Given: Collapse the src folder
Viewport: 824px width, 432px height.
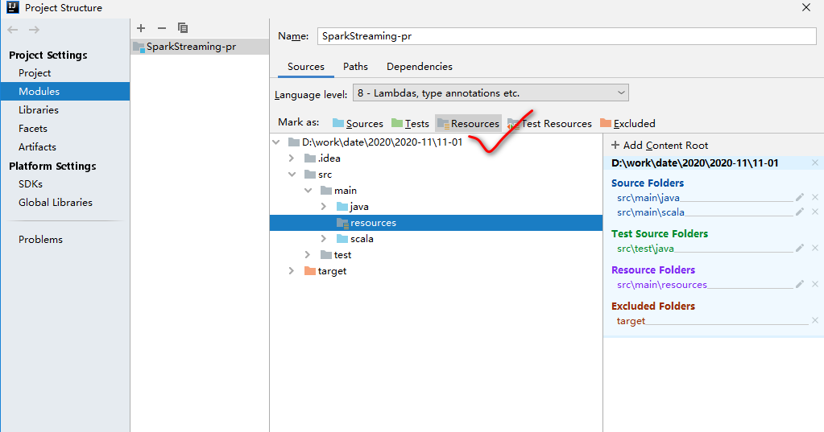Looking at the screenshot, I should click(x=292, y=175).
